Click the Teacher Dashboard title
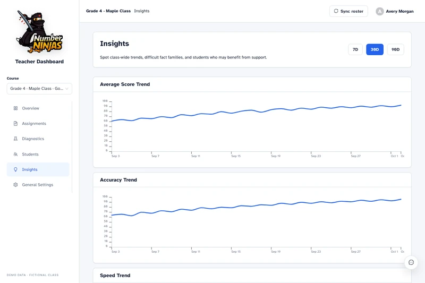Screen dimensions: 425x283 click(39, 62)
